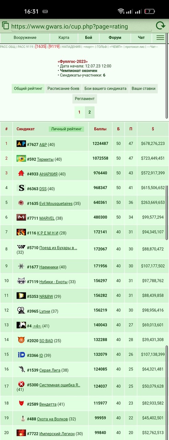Click the MARVEL syndicate emblem

coord(21,217)
